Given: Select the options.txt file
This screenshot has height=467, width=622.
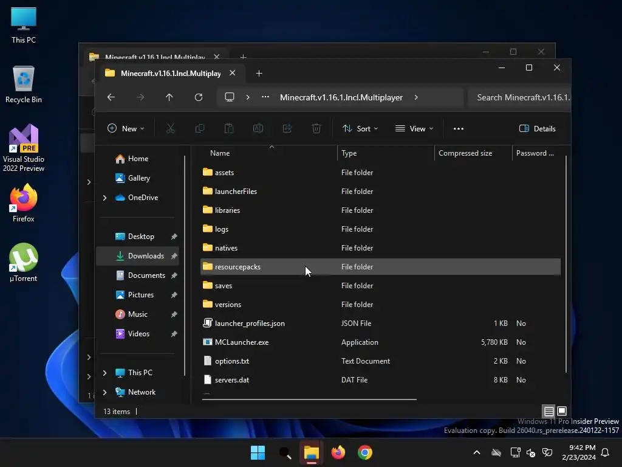Looking at the screenshot, I should (x=380, y=361).
